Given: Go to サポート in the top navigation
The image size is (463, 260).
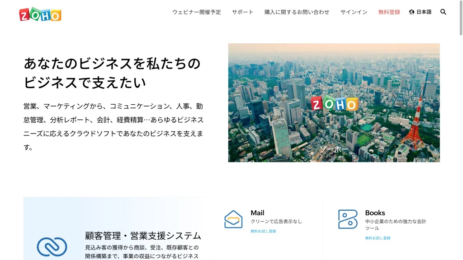Looking at the screenshot, I should (242, 12).
